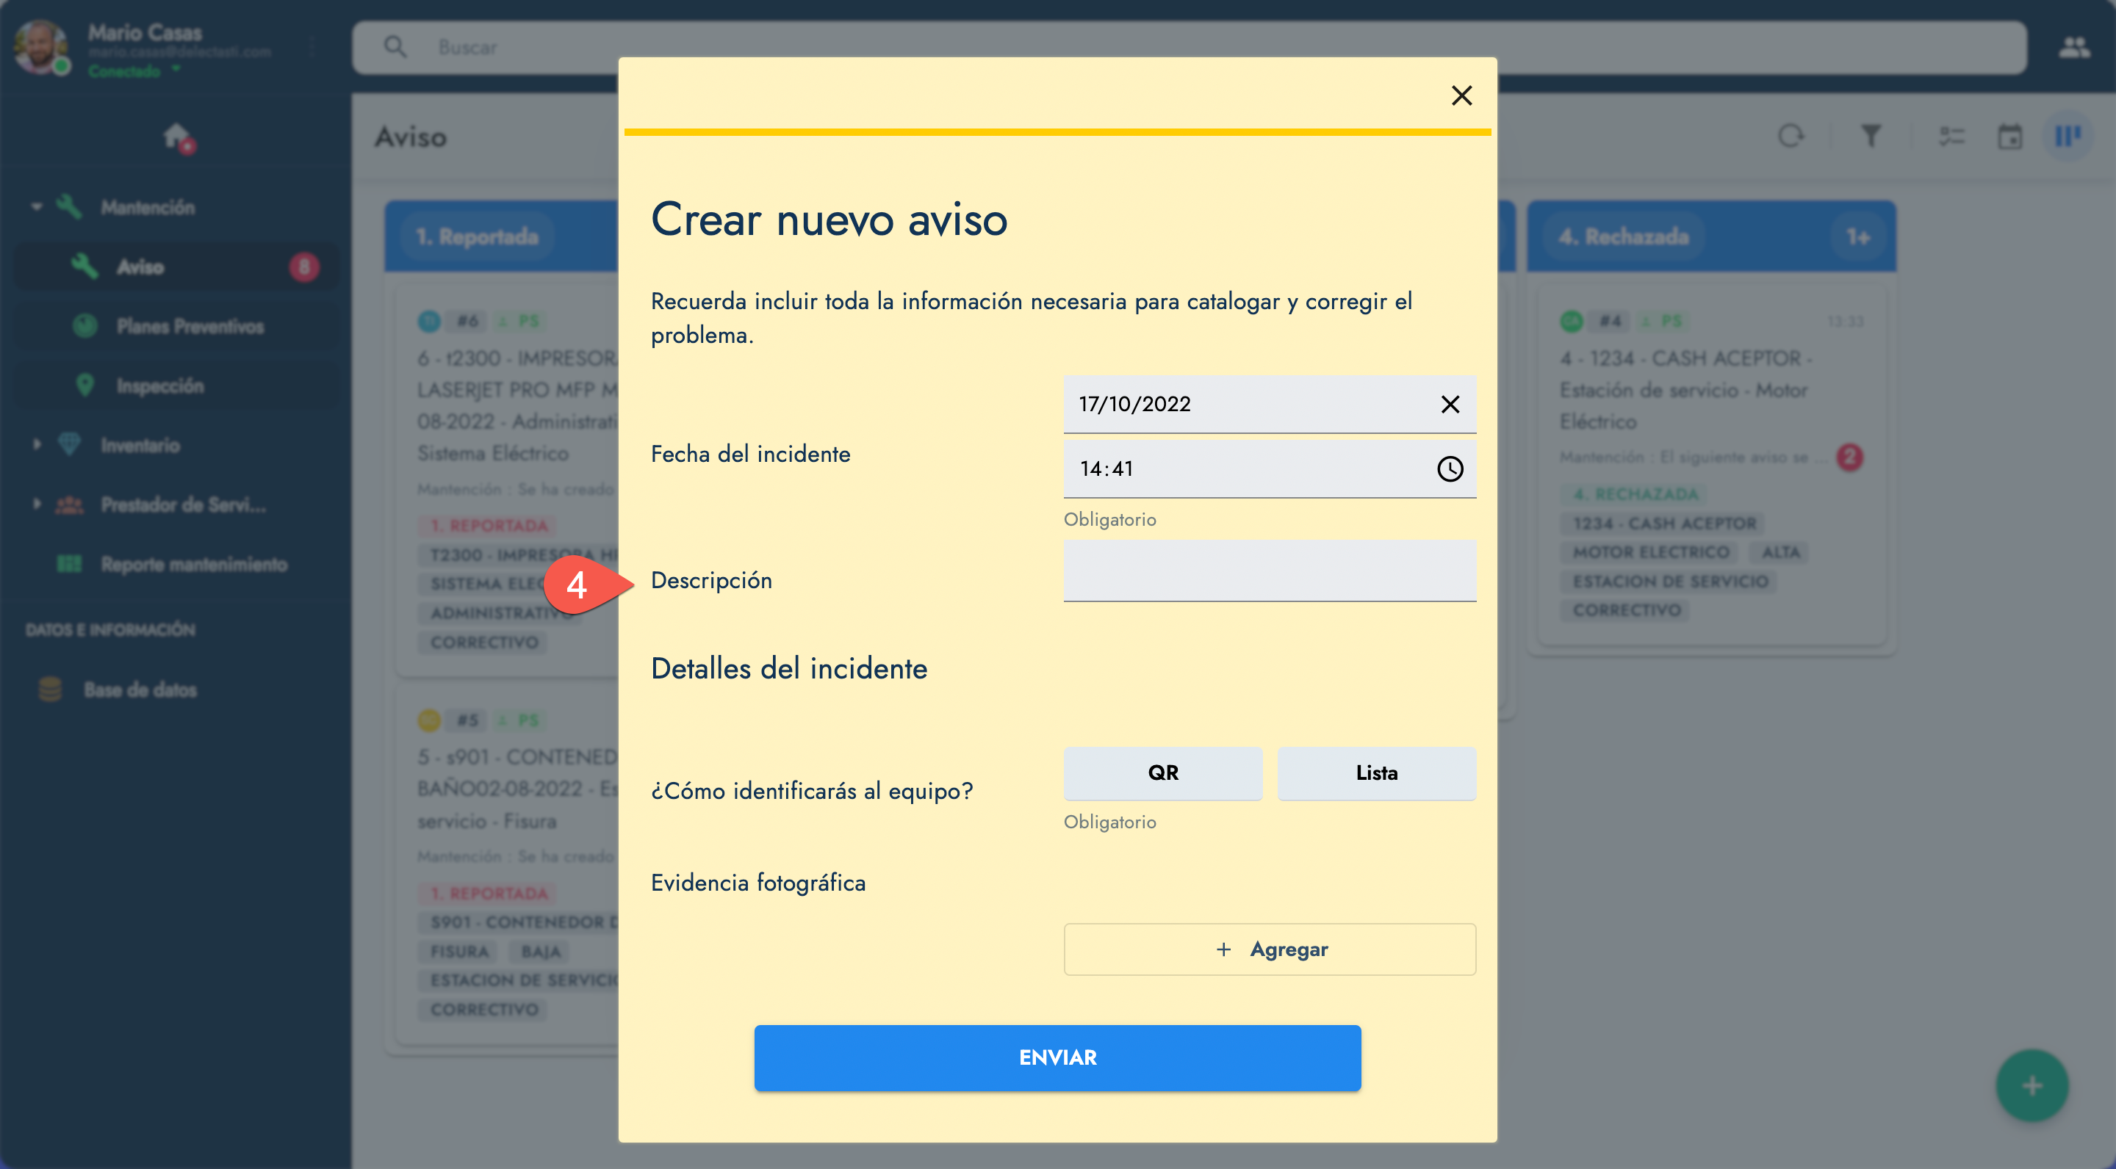This screenshot has width=2116, height=1169.
Task: Open the filter funnel icon
Action: pyautogui.click(x=1871, y=135)
